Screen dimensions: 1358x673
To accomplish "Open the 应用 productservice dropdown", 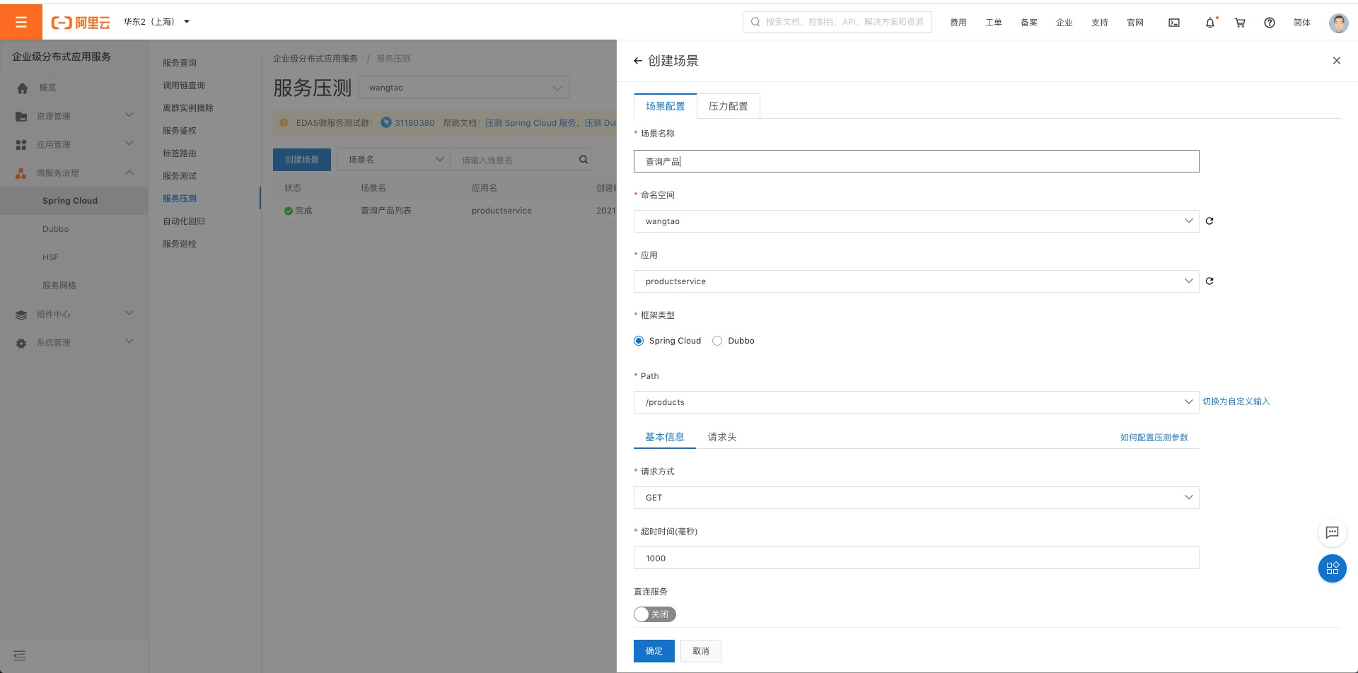I will pyautogui.click(x=916, y=281).
